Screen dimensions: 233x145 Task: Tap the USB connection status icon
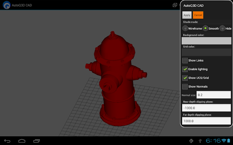pos(200,141)
